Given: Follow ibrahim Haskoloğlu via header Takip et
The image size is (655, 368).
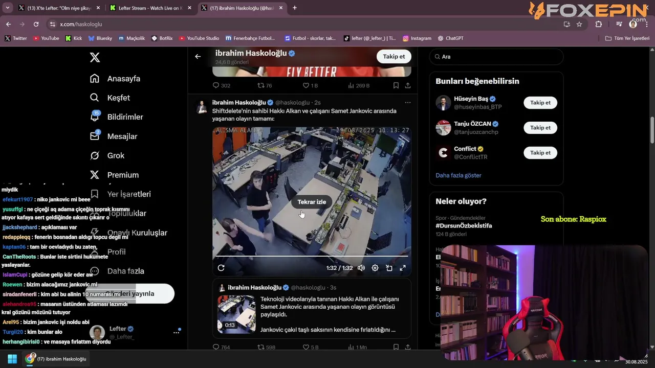Looking at the screenshot, I should (394, 56).
